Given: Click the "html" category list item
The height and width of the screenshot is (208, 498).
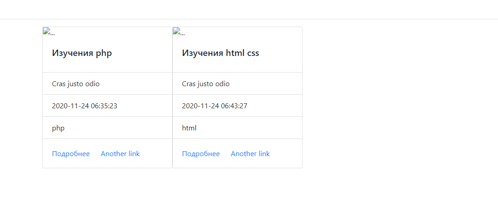Looking at the screenshot, I should [189, 128].
